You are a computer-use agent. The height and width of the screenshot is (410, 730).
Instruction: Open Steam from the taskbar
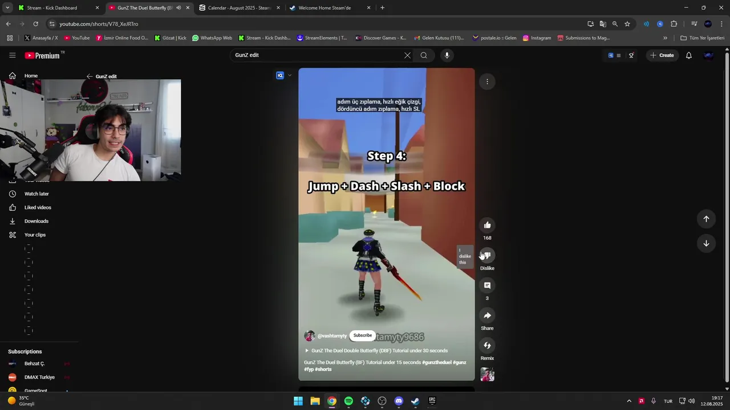click(x=415, y=401)
